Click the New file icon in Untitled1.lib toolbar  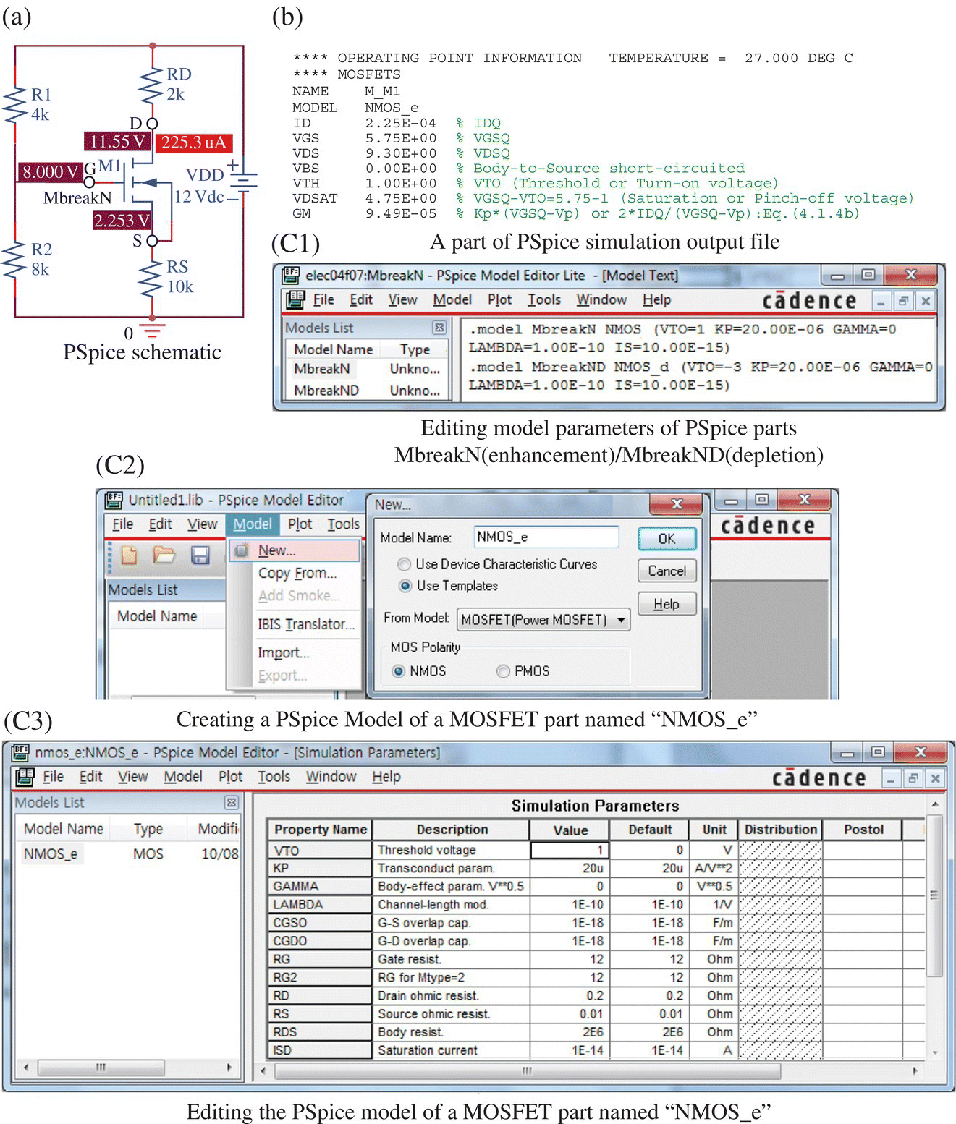pos(129,555)
